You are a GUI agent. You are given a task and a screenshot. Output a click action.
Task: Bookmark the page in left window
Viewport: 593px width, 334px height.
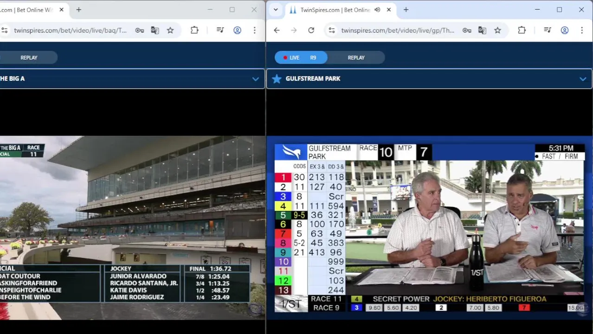pyautogui.click(x=170, y=30)
